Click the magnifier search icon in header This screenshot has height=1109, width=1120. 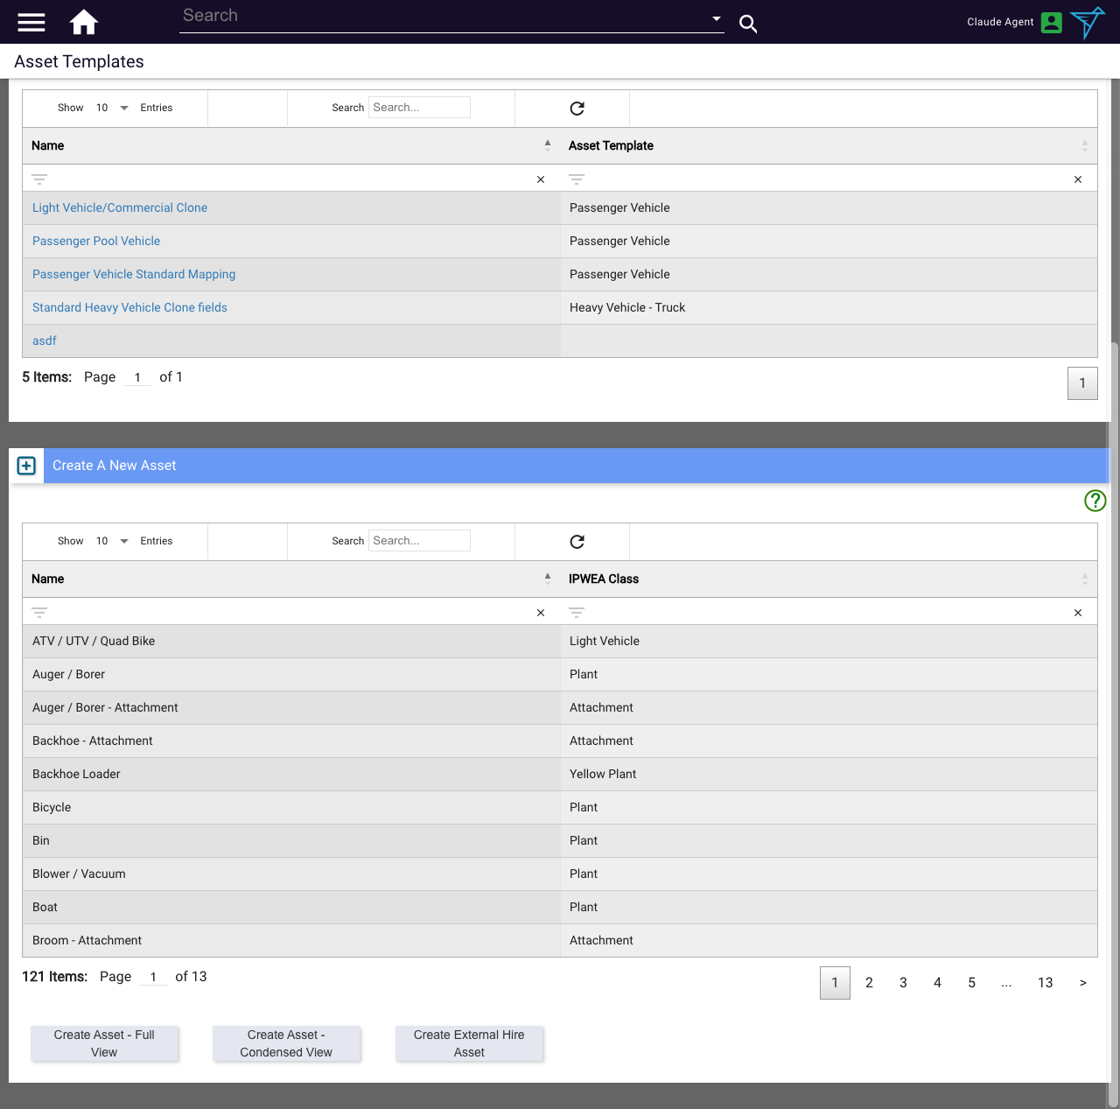(748, 24)
